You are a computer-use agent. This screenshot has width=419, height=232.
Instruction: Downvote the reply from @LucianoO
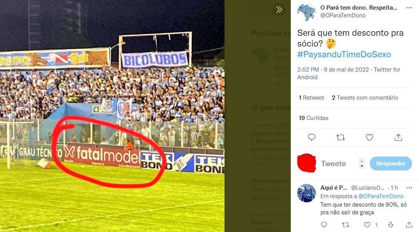pos(391,225)
